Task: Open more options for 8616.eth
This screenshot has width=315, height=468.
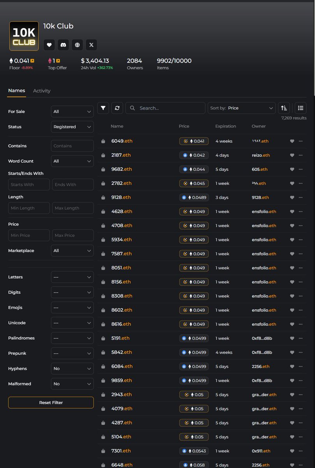Action: pyautogui.click(x=301, y=324)
